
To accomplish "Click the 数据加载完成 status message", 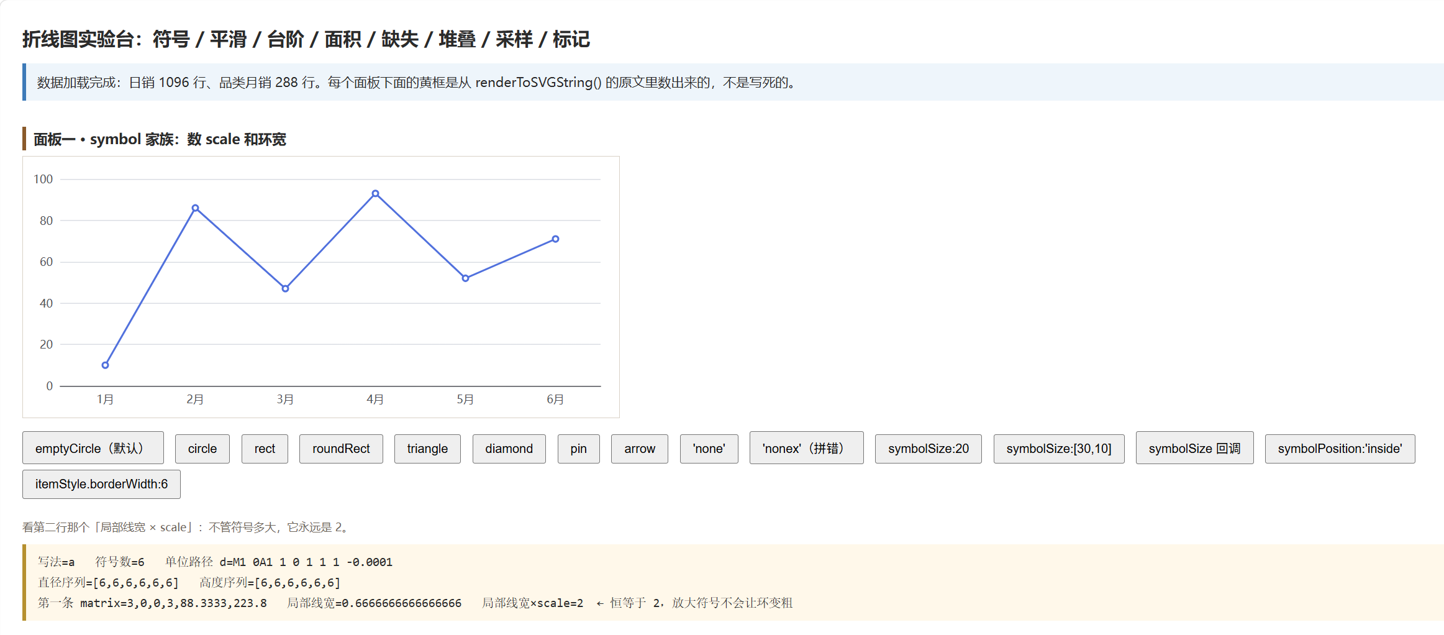I will pos(417,83).
